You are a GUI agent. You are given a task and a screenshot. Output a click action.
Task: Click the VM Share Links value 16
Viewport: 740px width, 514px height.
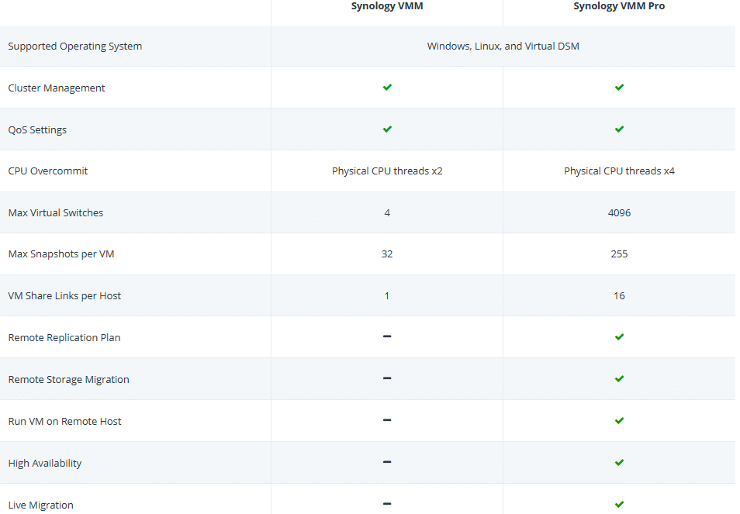(619, 295)
